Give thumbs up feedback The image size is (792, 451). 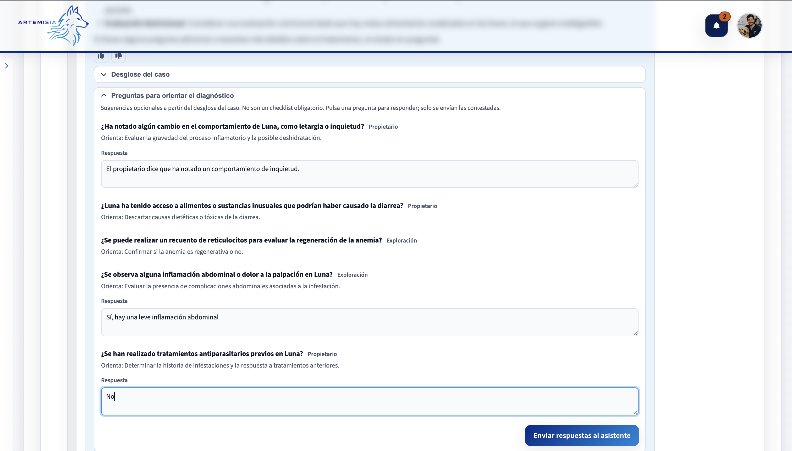101,56
